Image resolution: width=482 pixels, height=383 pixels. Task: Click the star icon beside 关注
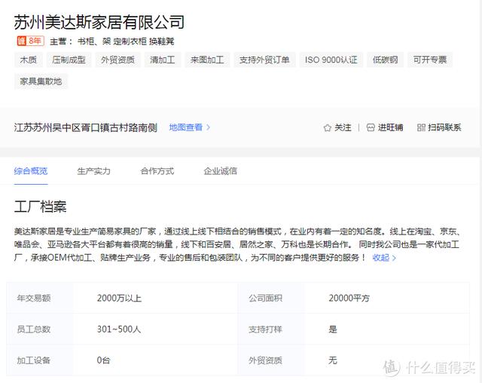(x=327, y=127)
